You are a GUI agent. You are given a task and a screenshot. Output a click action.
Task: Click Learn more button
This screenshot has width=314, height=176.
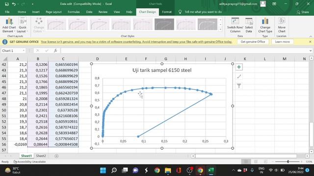[x=282, y=42]
